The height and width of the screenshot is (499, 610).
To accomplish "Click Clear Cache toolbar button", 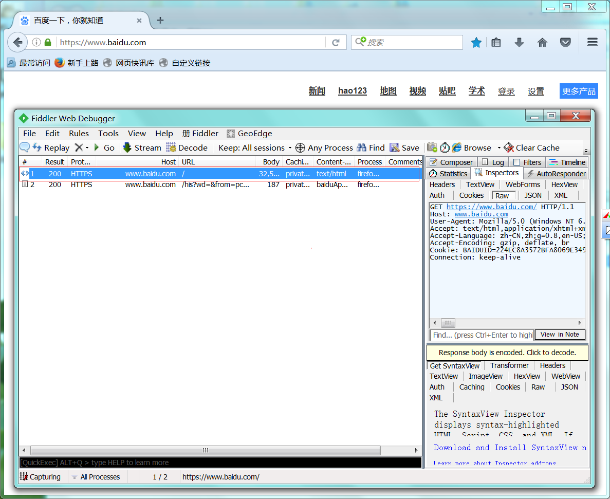I will (532, 148).
